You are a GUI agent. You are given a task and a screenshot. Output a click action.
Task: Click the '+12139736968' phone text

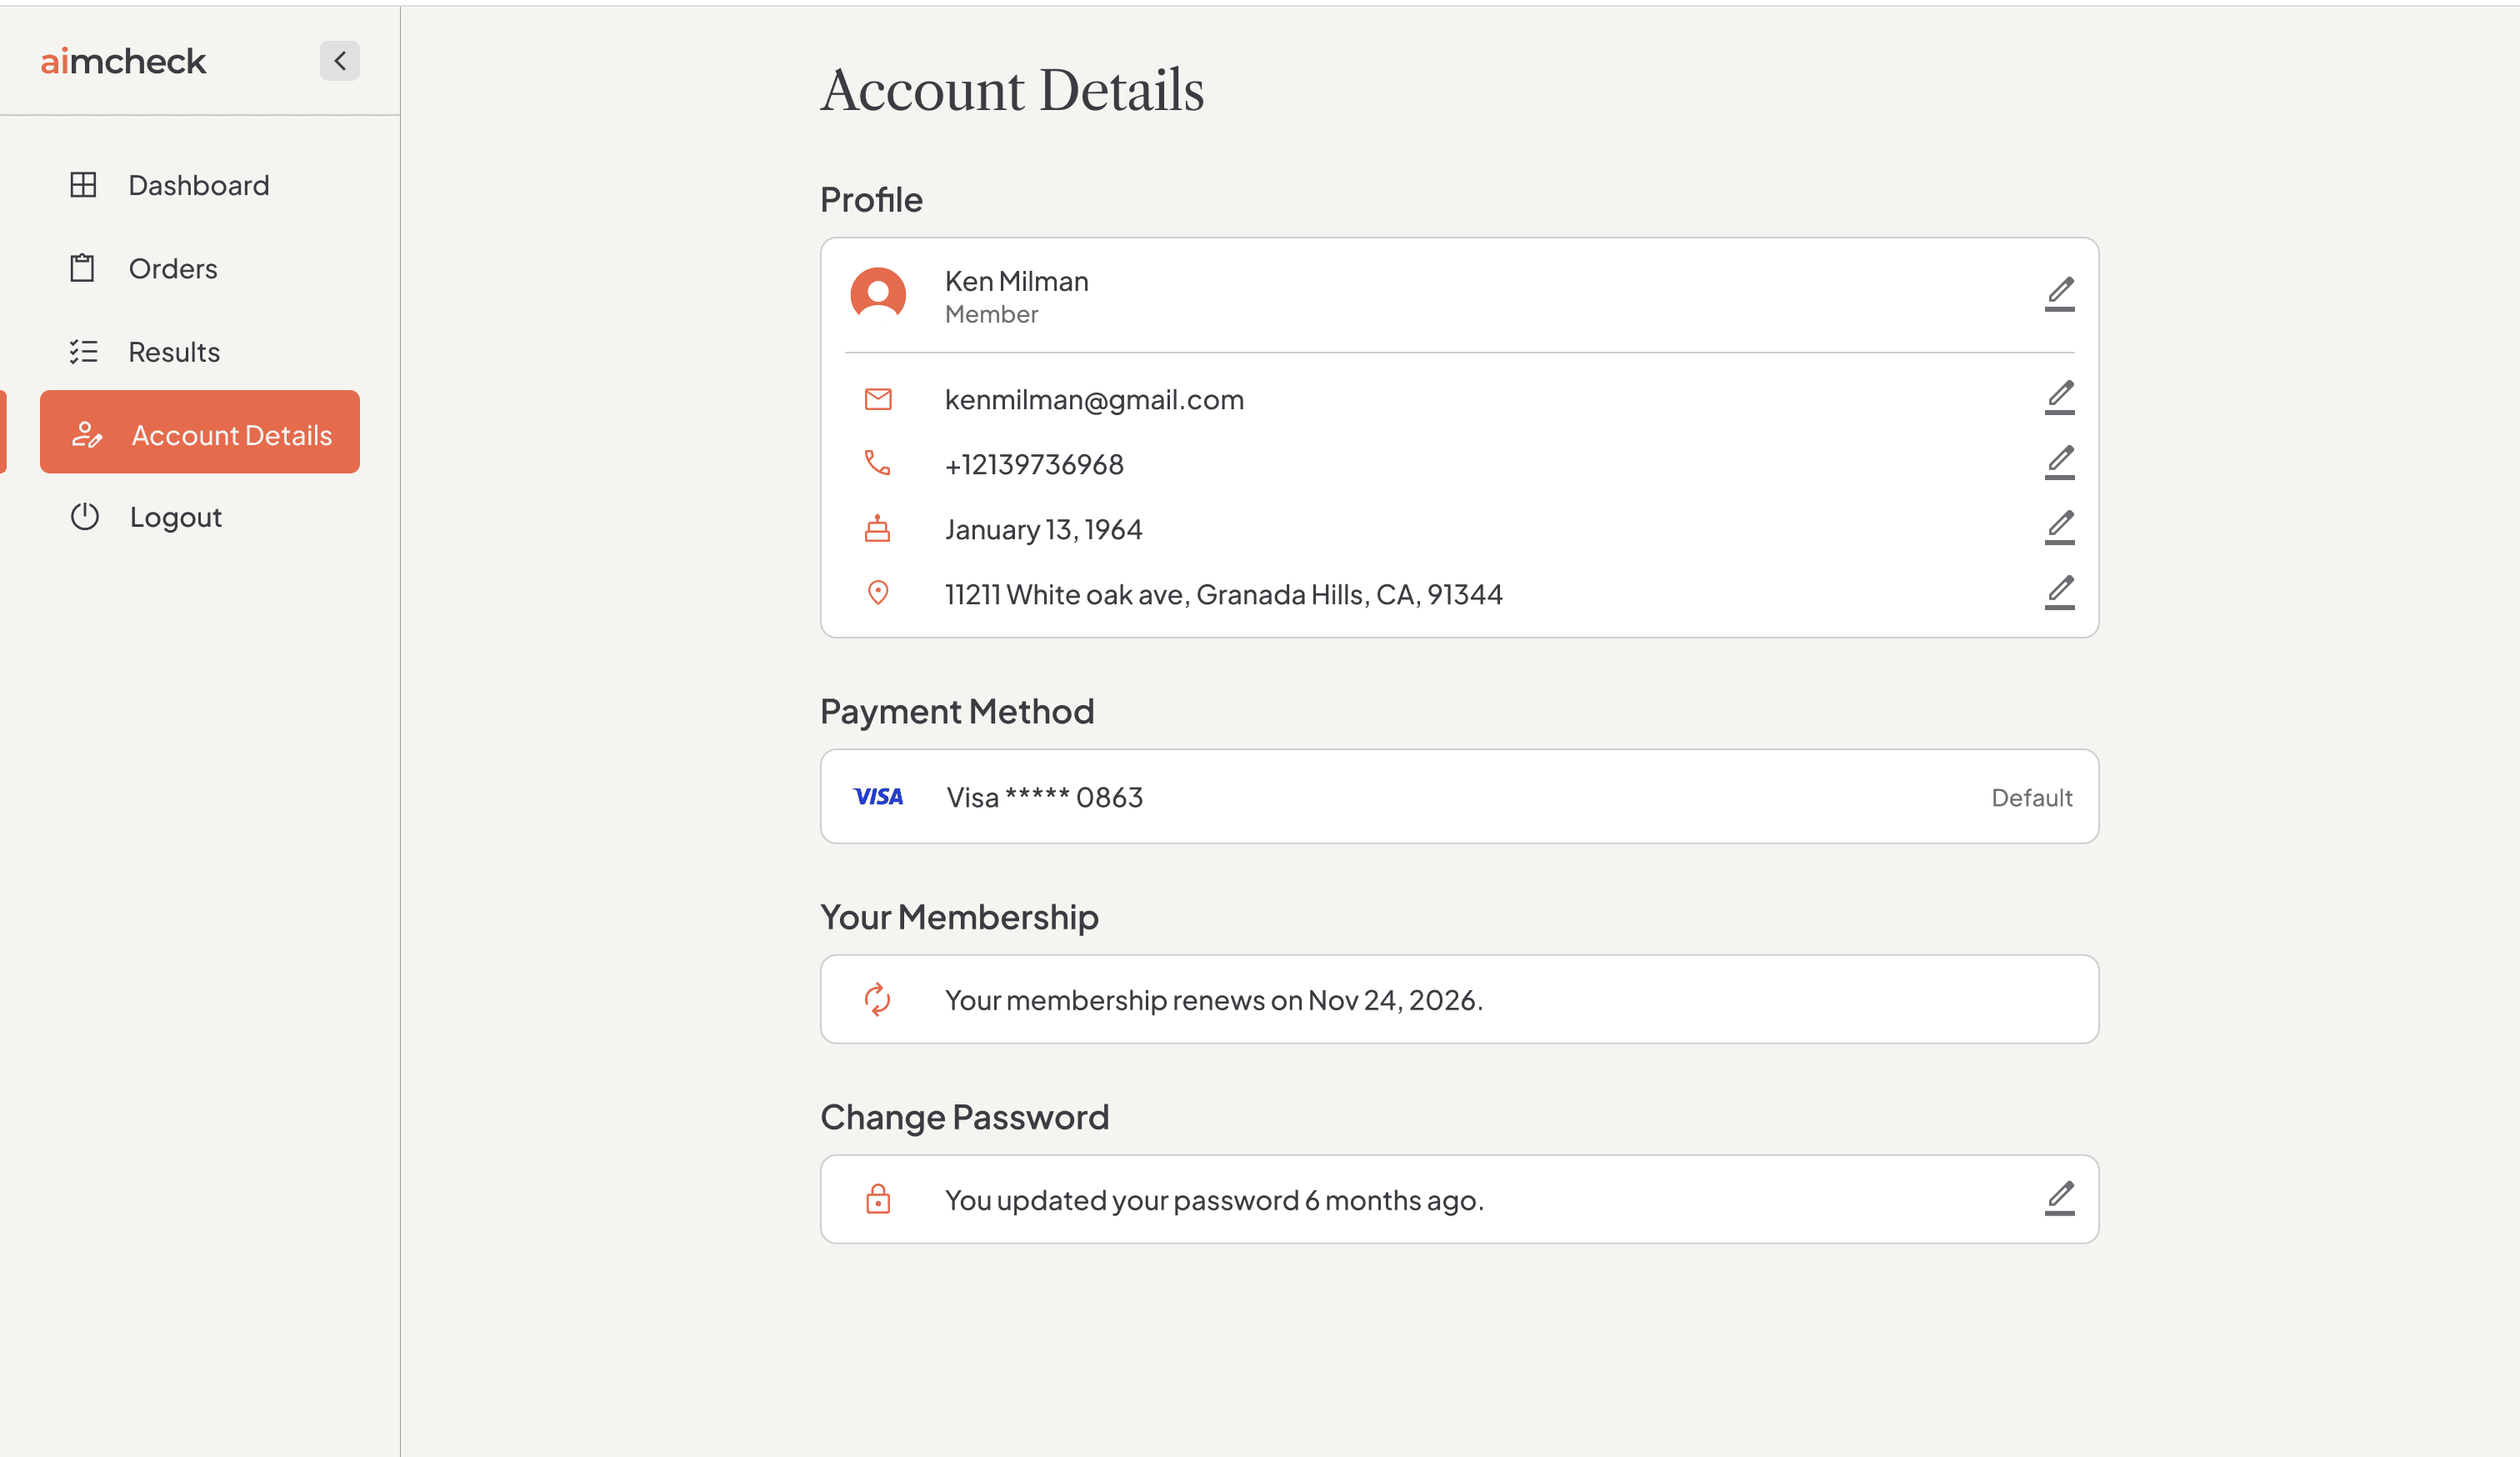pos(1034,465)
